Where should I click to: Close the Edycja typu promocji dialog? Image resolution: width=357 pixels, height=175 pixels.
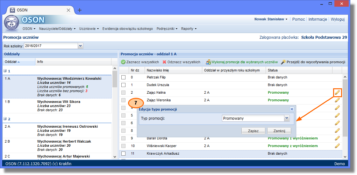[x=291, y=109]
